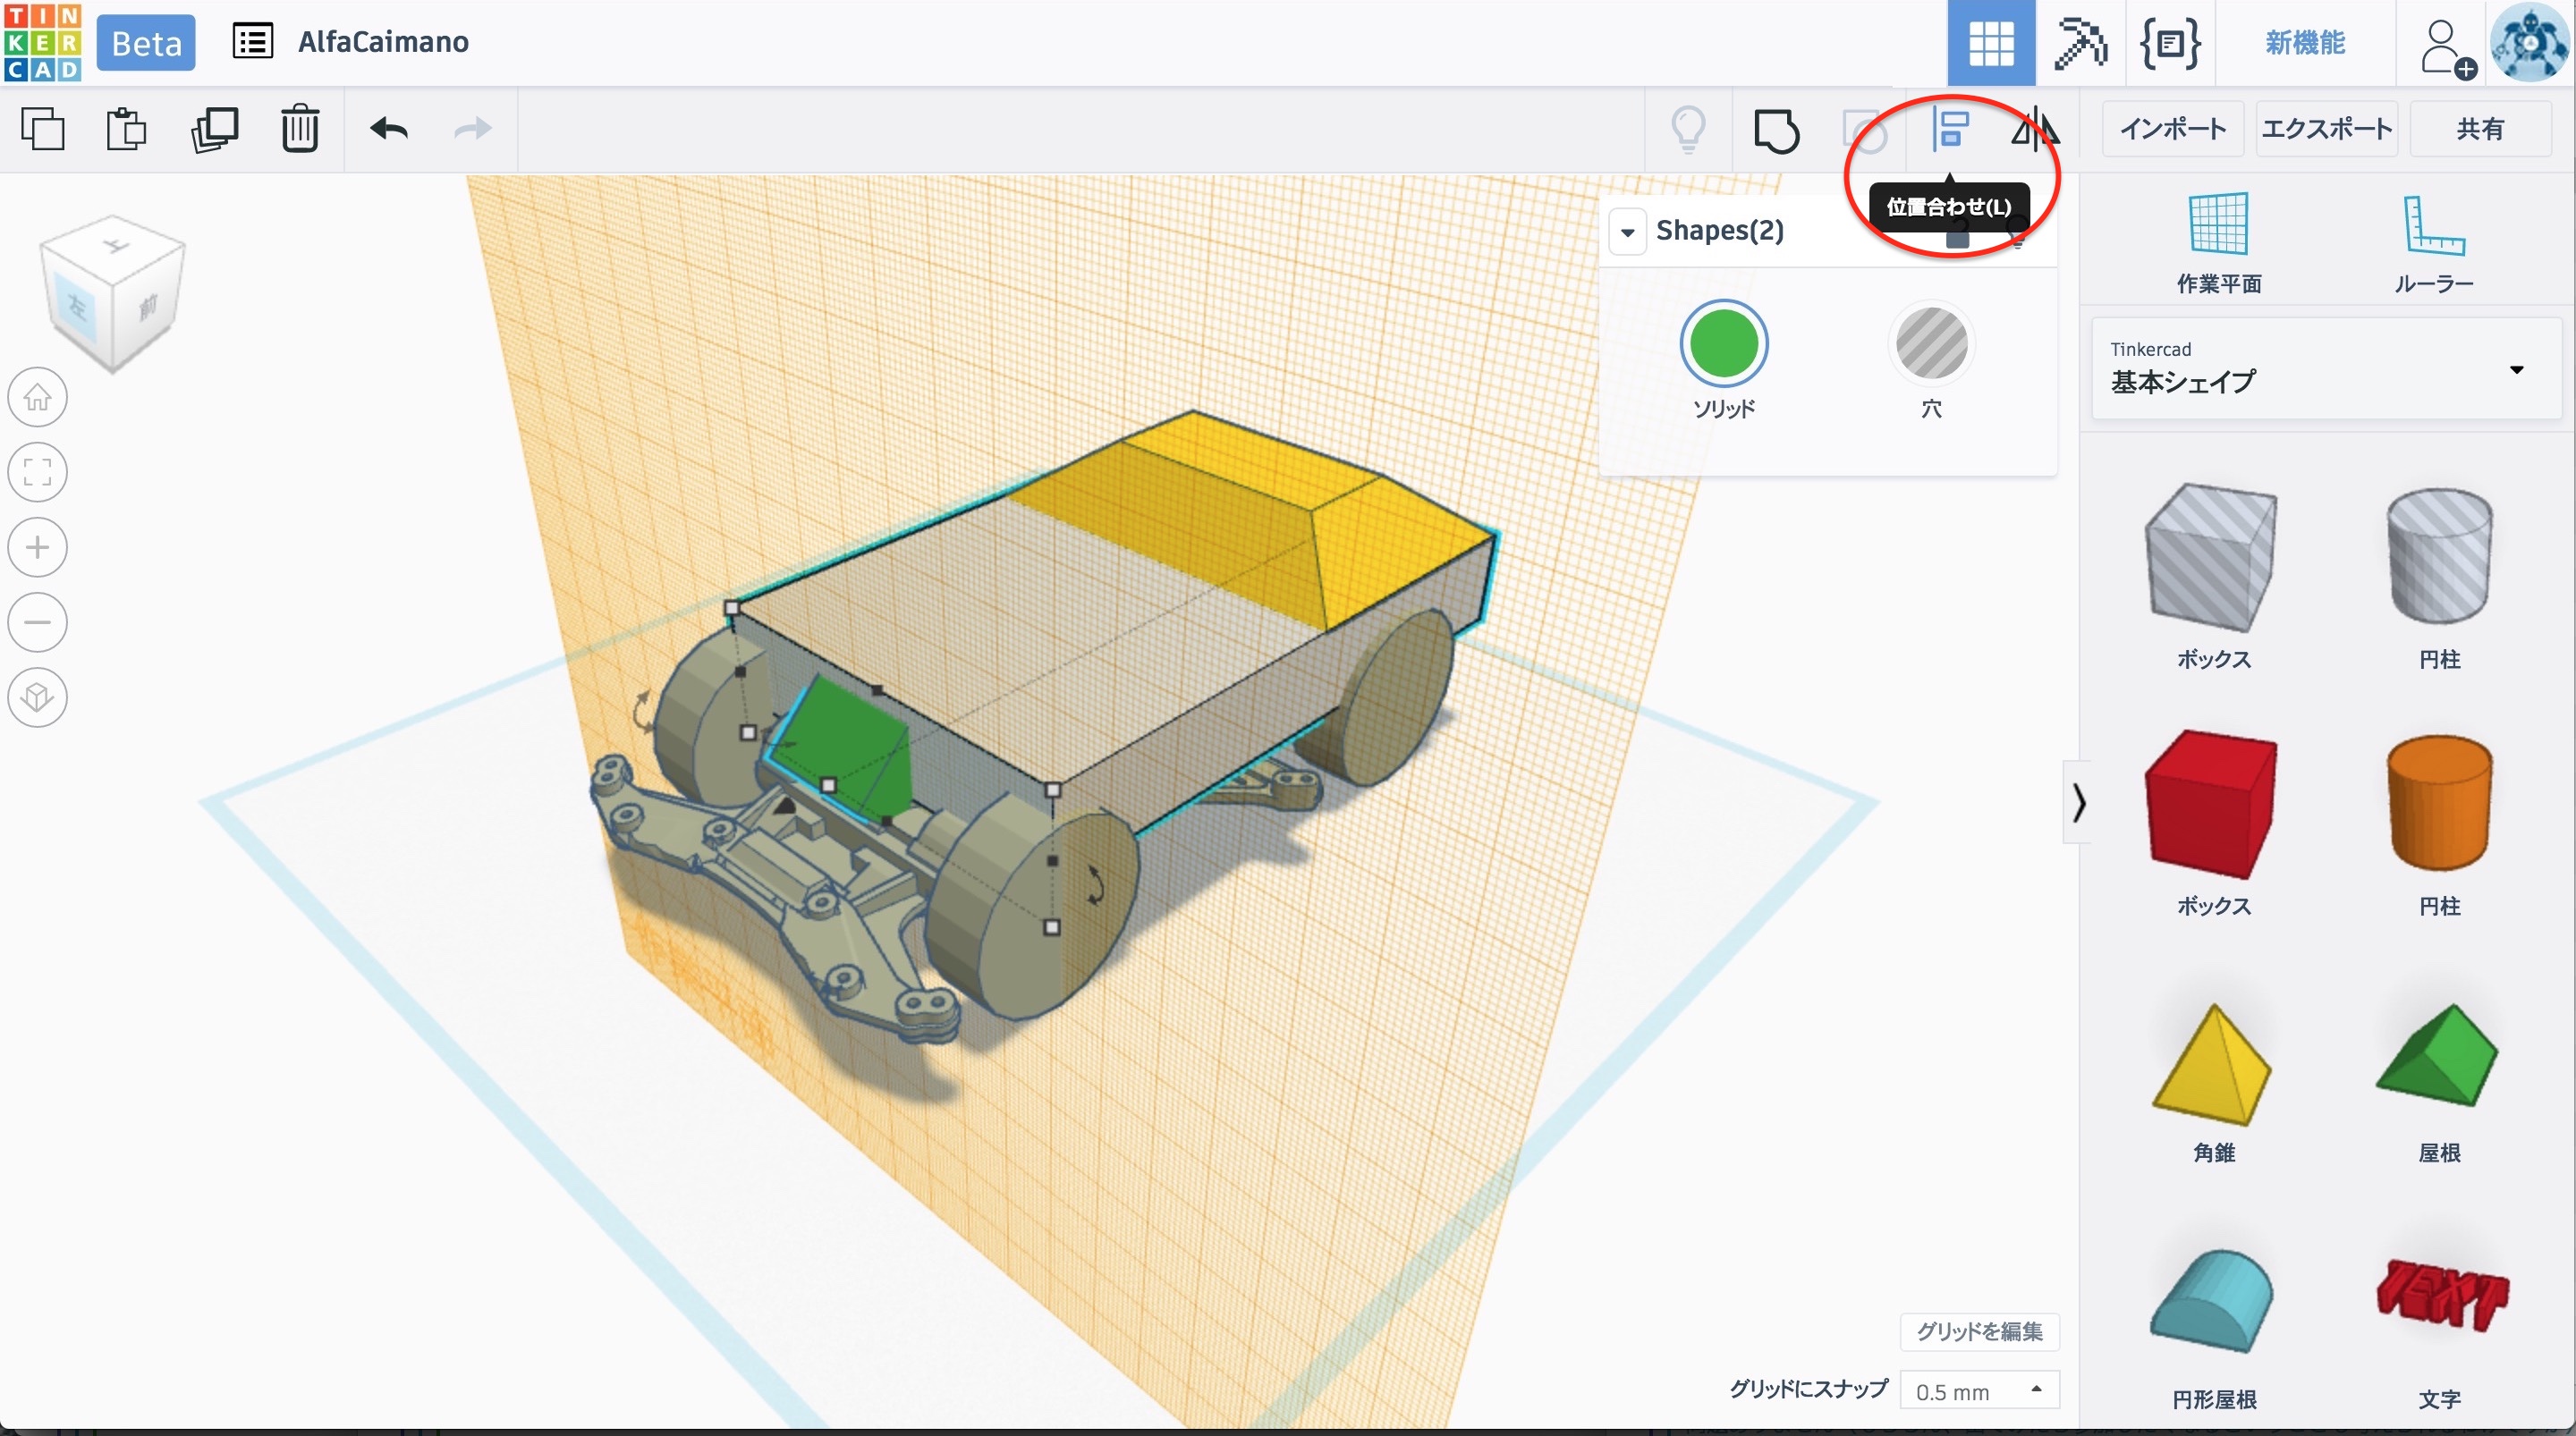Click the Duplicate and repeat icon
This screenshot has width=2576, height=1436.
click(x=214, y=129)
